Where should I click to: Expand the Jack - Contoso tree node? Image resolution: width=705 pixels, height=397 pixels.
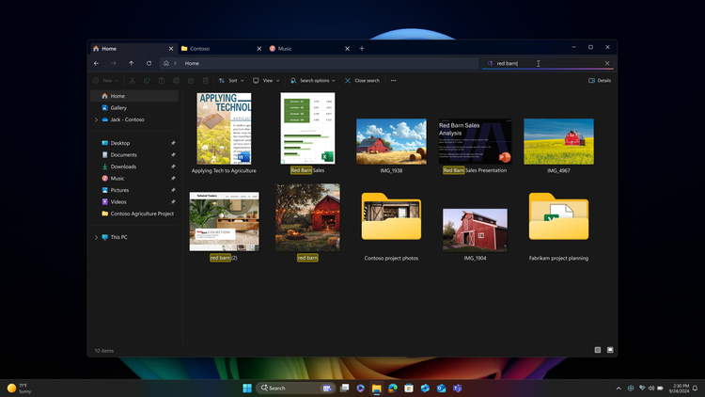pos(96,119)
